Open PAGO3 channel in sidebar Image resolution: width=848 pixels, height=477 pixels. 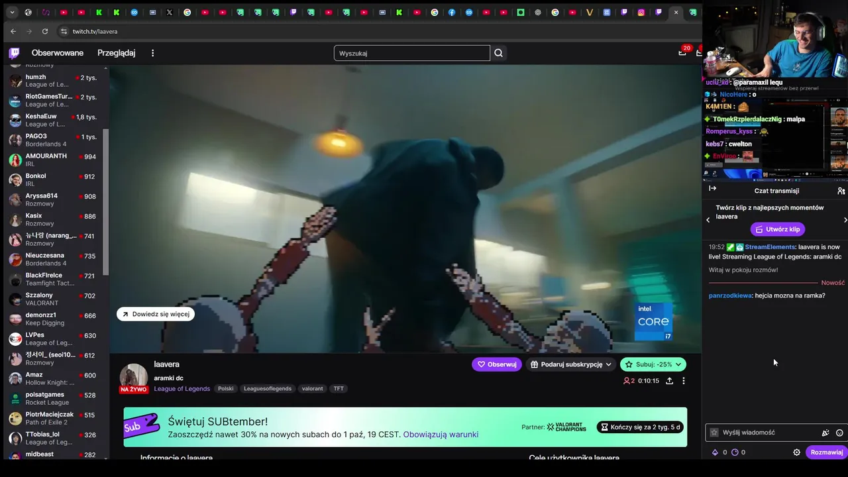[53, 140]
